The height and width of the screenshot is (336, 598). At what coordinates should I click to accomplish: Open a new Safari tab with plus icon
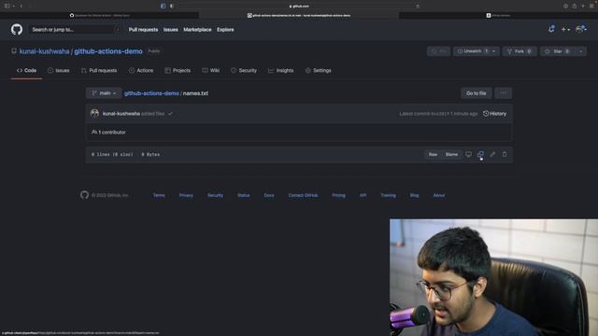pyautogui.click(x=583, y=7)
